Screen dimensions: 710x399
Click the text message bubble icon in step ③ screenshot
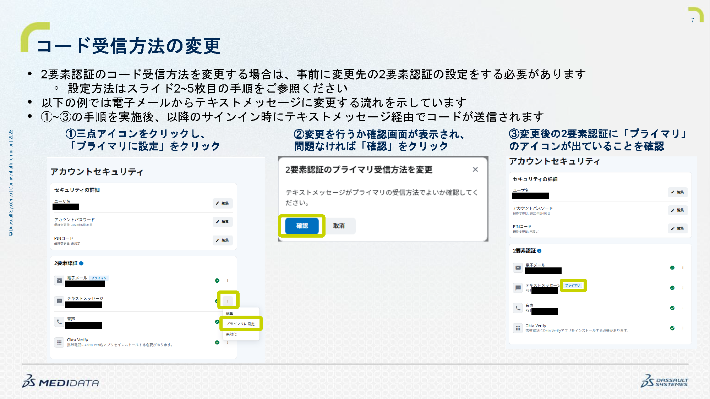(518, 288)
